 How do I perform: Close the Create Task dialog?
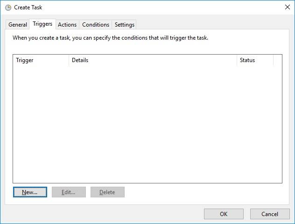click(287, 7)
